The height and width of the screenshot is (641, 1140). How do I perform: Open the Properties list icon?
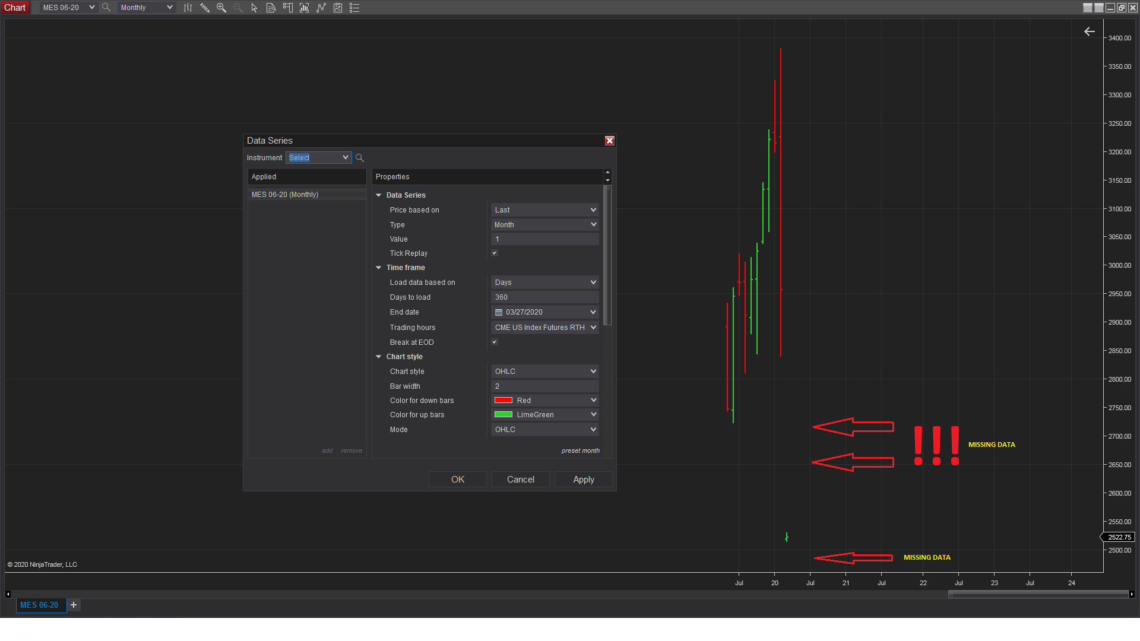click(354, 8)
